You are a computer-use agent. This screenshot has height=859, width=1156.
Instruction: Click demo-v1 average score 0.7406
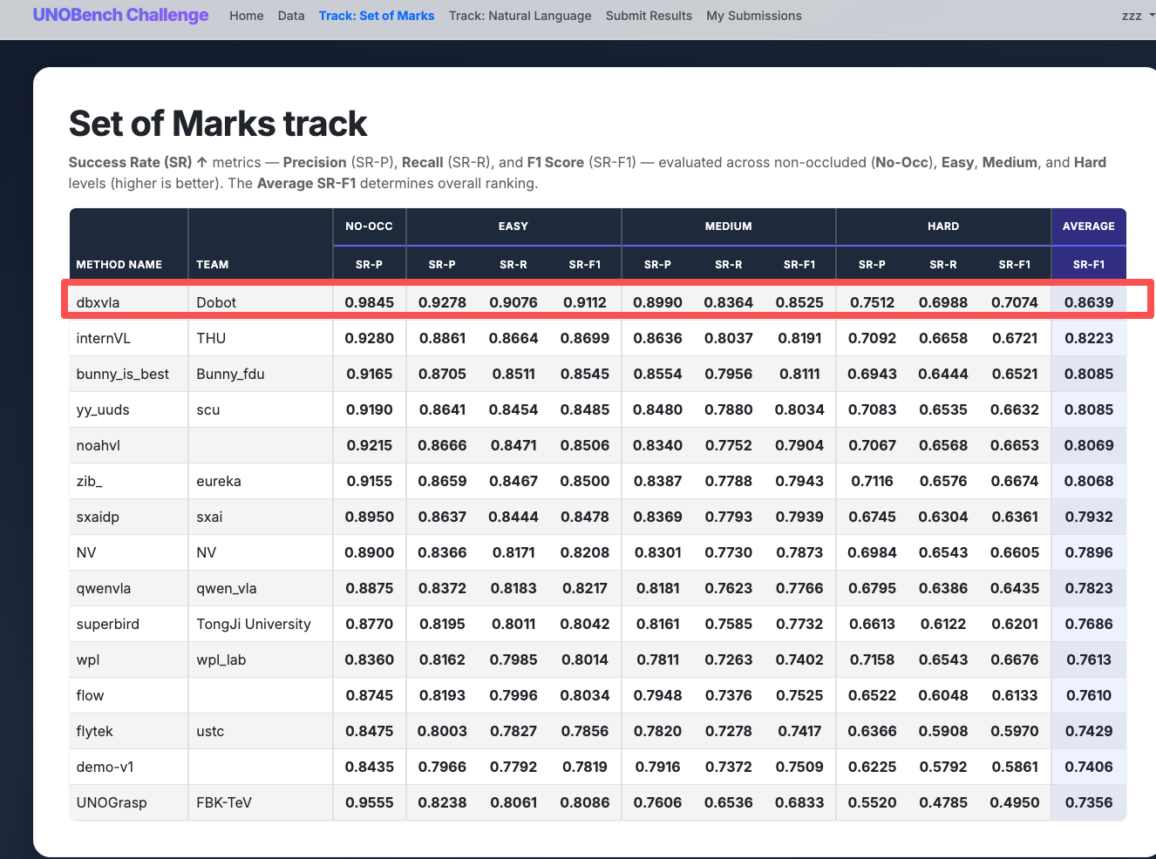tap(1089, 767)
